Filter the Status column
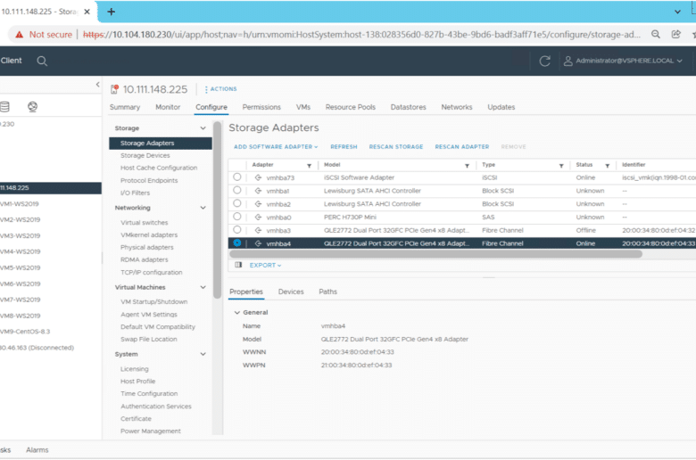Viewport: 696px width, 460px height. (x=608, y=166)
